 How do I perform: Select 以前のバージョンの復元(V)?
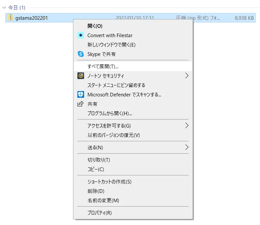pyautogui.click(x=114, y=135)
